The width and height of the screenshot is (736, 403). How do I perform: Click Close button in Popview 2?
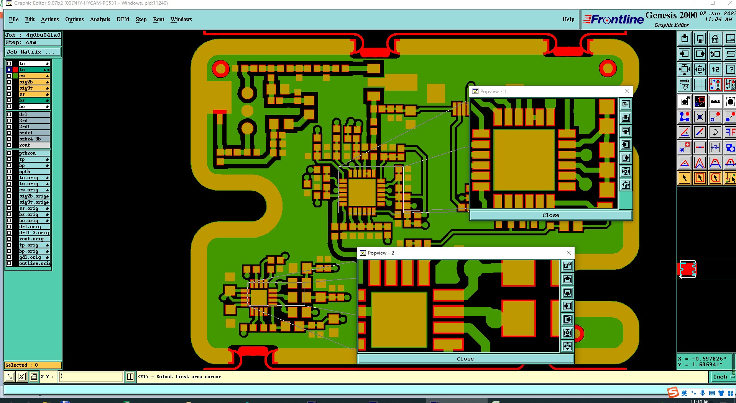pyautogui.click(x=465, y=359)
